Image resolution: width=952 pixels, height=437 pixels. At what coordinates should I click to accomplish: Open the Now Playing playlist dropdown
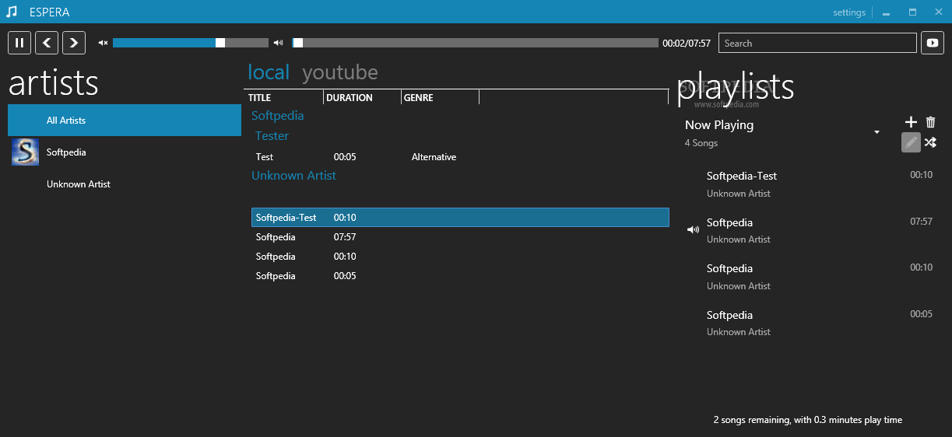point(876,132)
